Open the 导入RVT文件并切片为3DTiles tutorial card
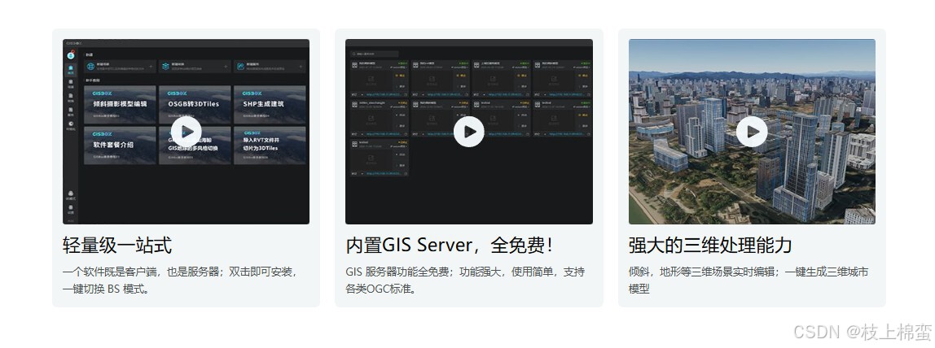935x348 pixels. coord(270,146)
